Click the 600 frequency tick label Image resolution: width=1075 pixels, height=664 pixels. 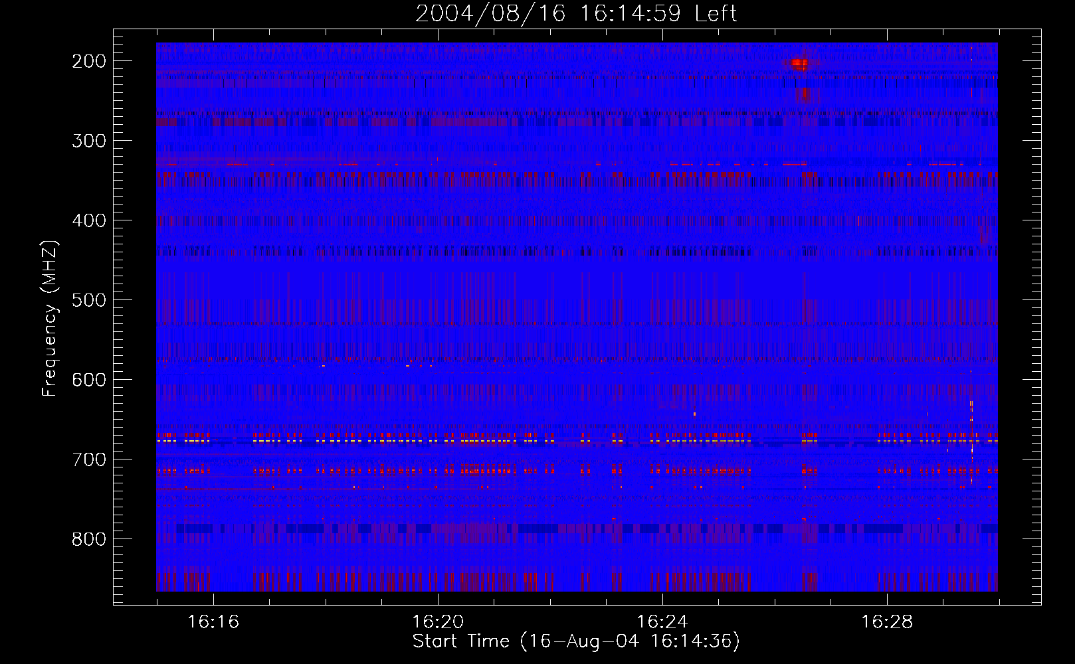coord(89,380)
